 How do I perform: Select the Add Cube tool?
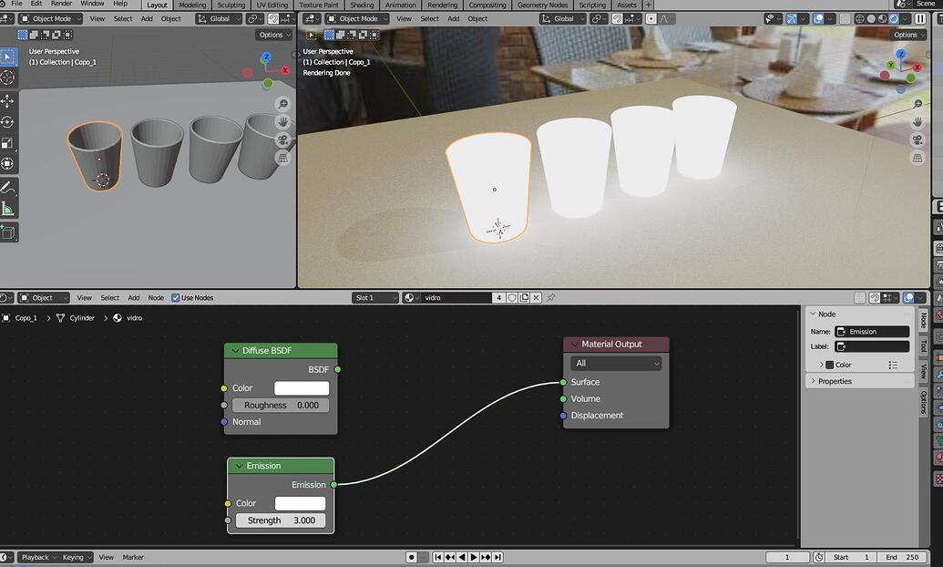(8, 232)
